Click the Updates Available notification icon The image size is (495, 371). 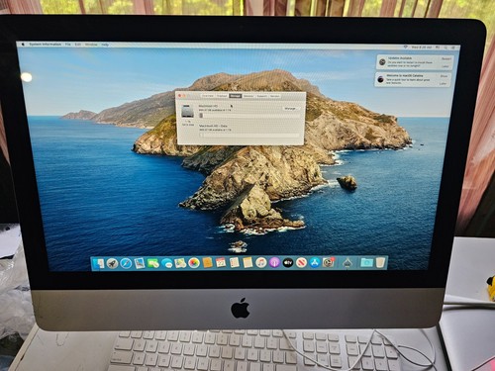pos(382,62)
